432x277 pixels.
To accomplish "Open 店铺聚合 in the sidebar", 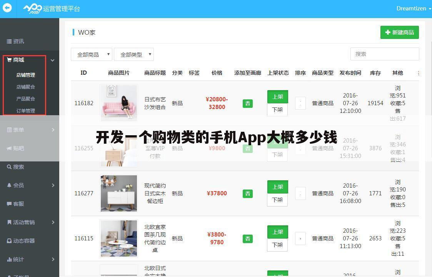I will [26, 87].
